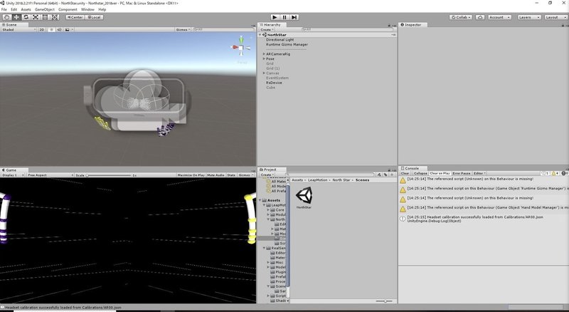This screenshot has height=312, width=569.
Task: Open the Layers dropdown
Action: click(528, 17)
